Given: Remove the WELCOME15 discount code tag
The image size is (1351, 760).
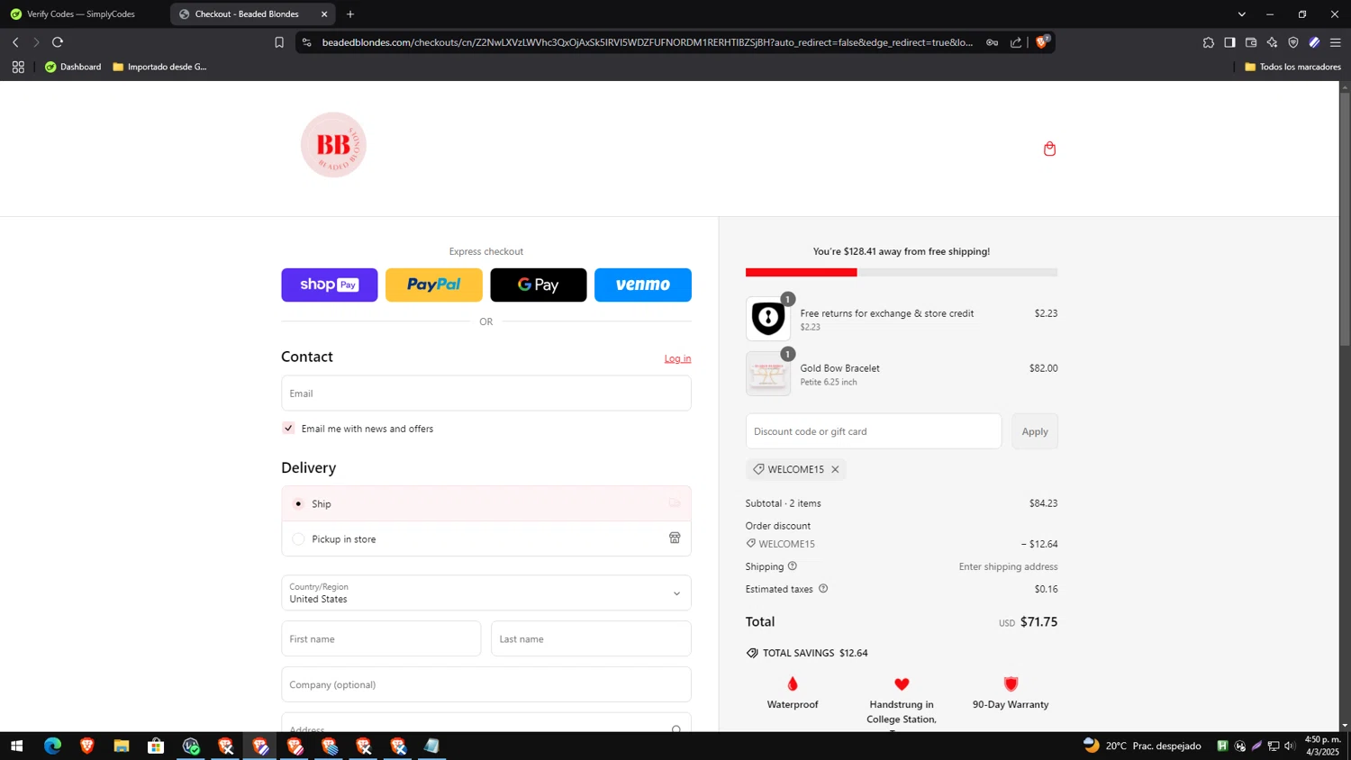Looking at the screenshot, I should [835, 469].
